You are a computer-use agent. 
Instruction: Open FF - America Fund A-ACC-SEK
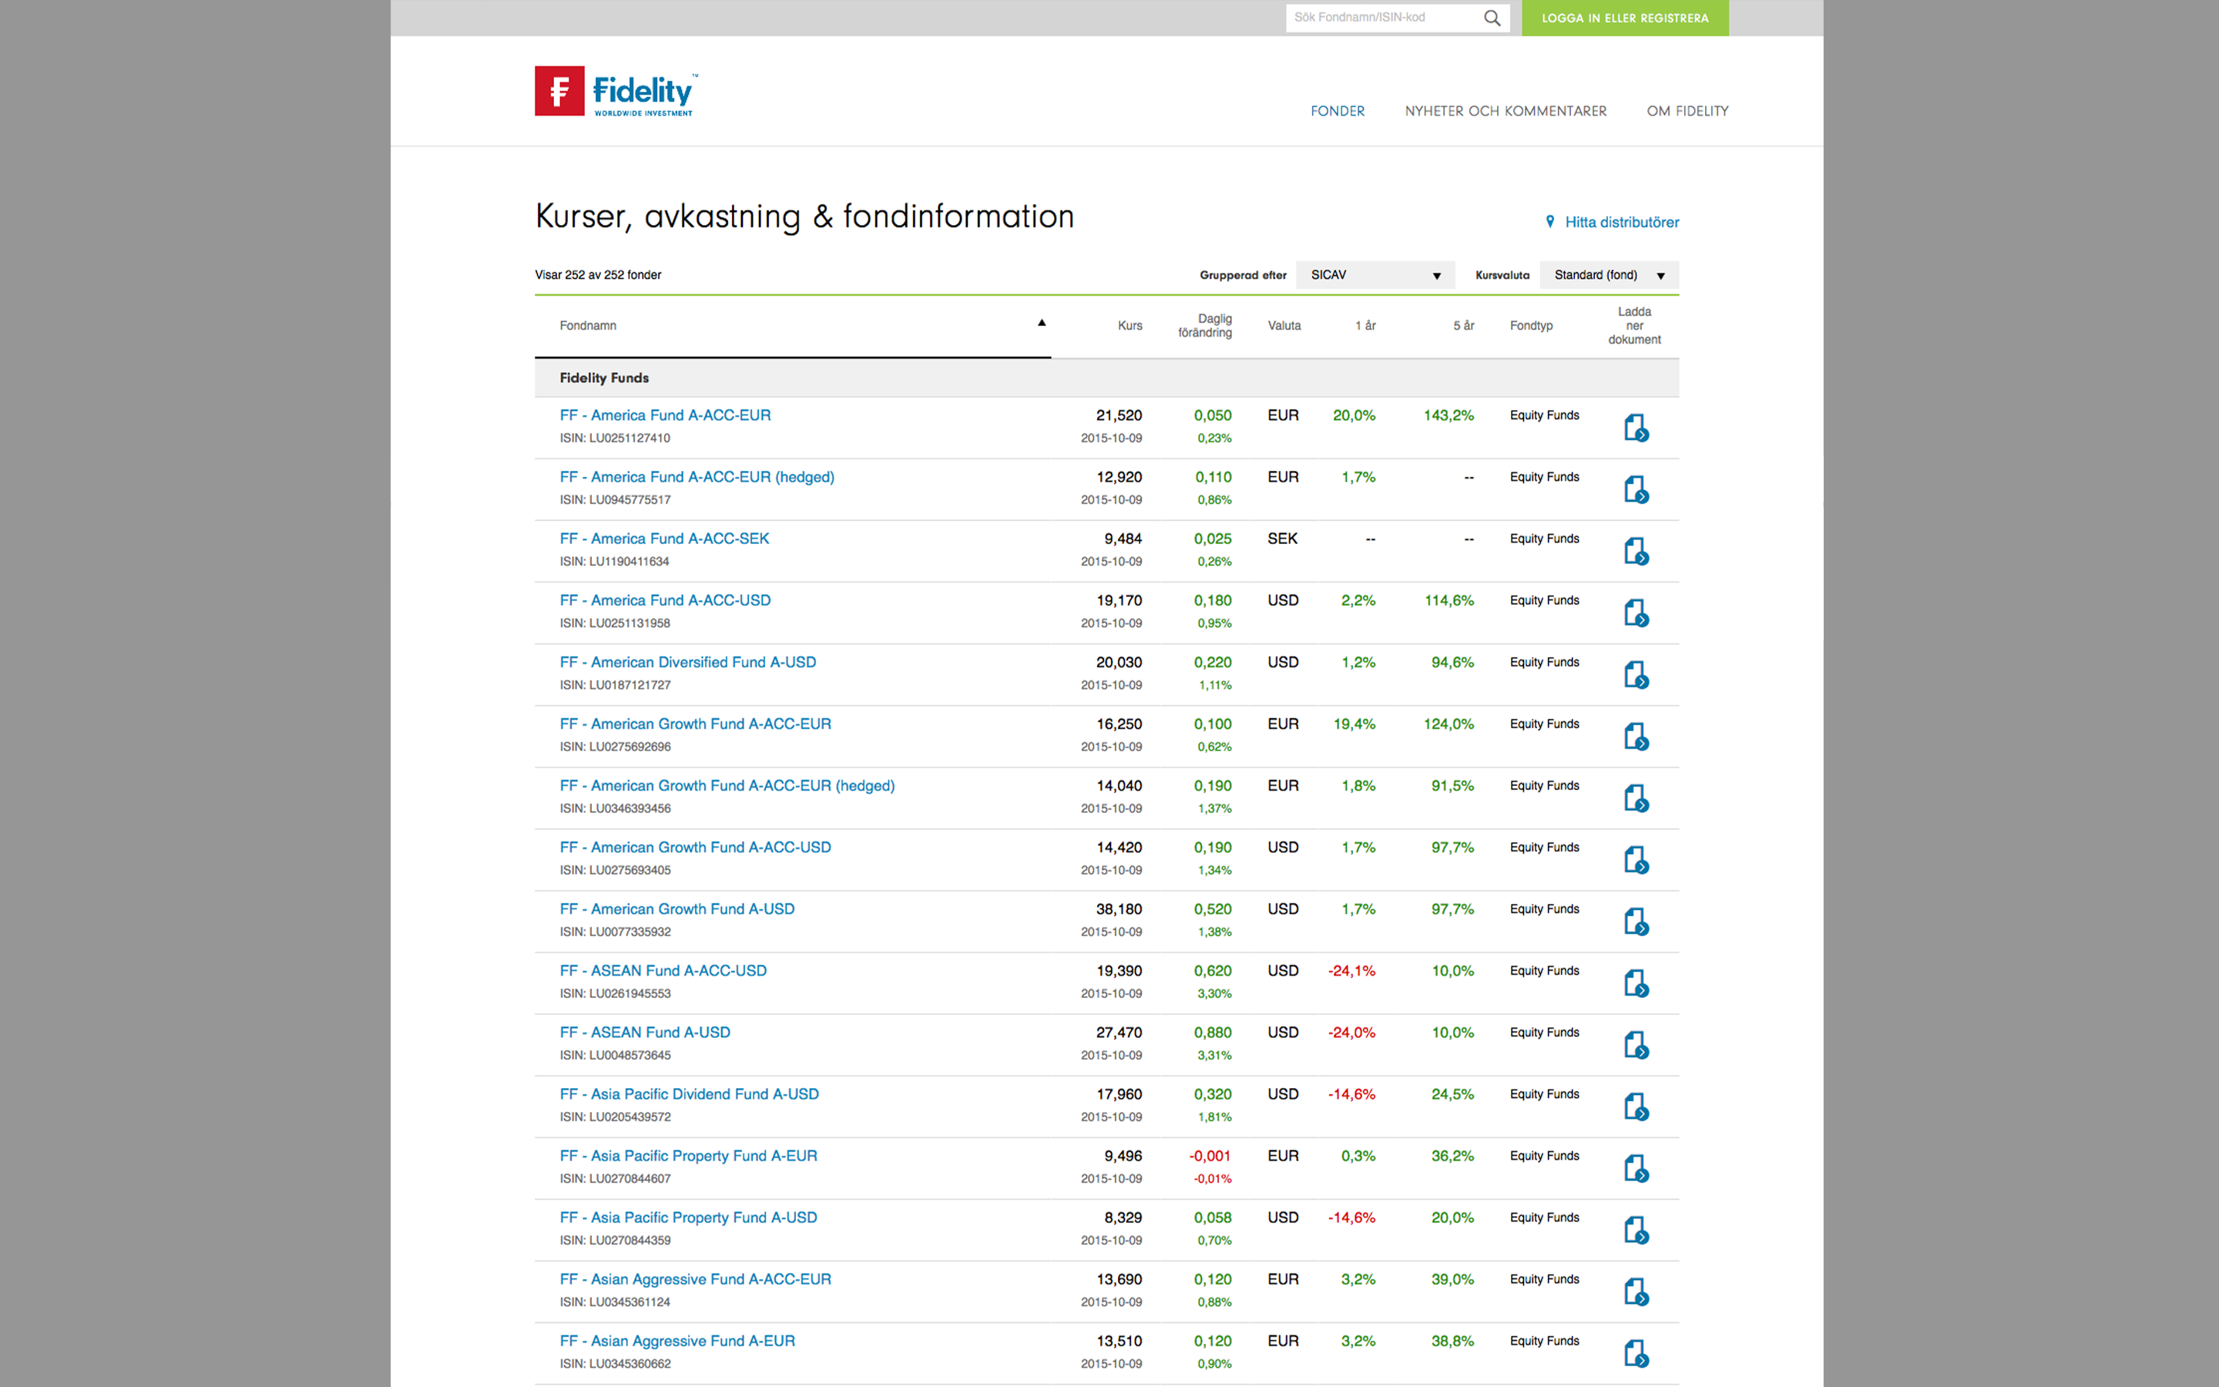[664, 539]
